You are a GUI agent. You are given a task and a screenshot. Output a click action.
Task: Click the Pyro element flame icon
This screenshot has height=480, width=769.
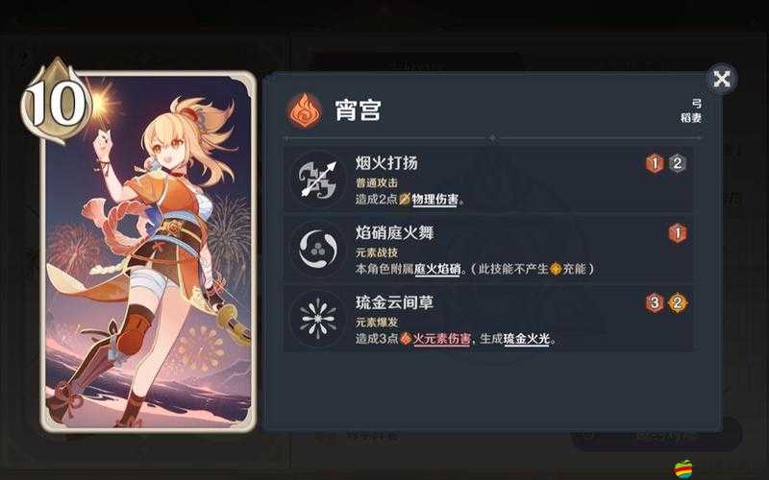[305, 110]
